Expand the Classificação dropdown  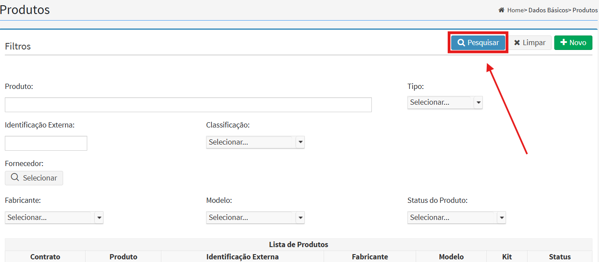(255, 142)
